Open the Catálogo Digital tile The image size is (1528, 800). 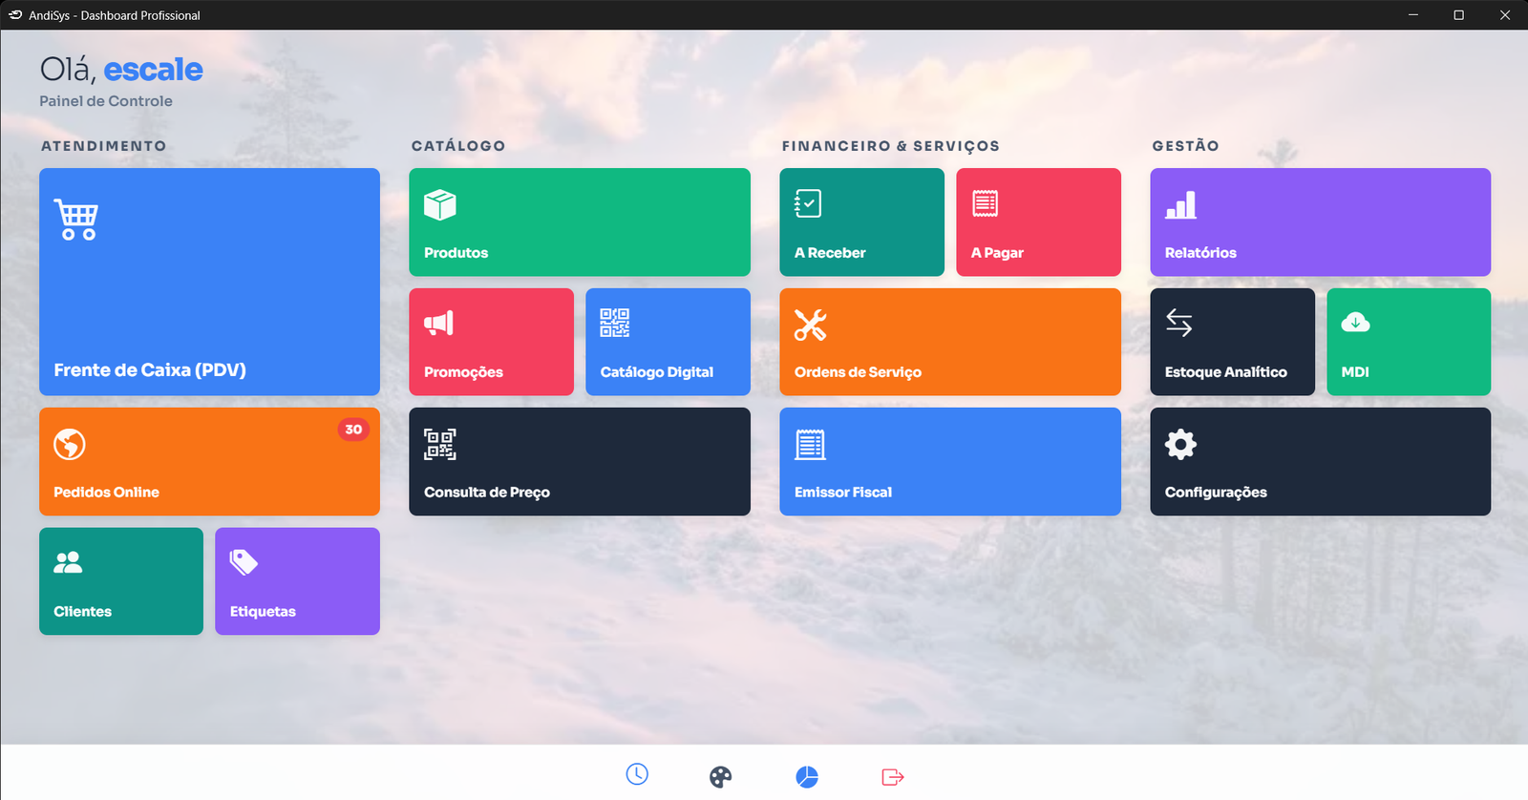point(668,342)
